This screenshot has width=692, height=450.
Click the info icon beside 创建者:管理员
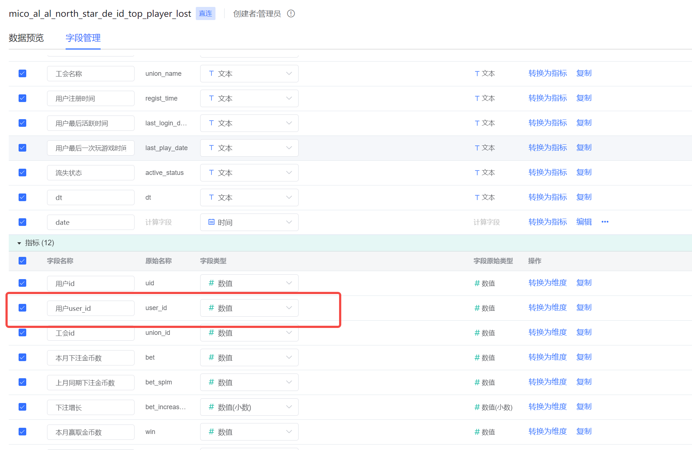pyautogui.click(x=291, y=13)
